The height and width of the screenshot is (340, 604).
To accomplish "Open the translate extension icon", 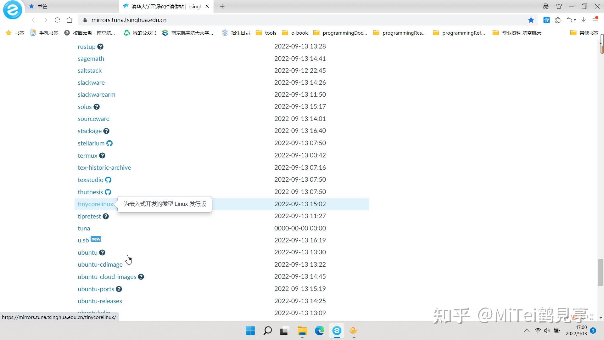I will coord(546,20).
